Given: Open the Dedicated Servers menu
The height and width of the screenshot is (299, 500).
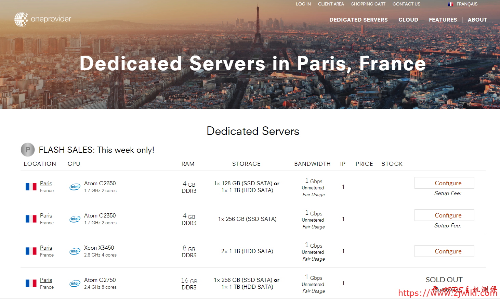Looking at the screenshot, I should tap(358, 20).
